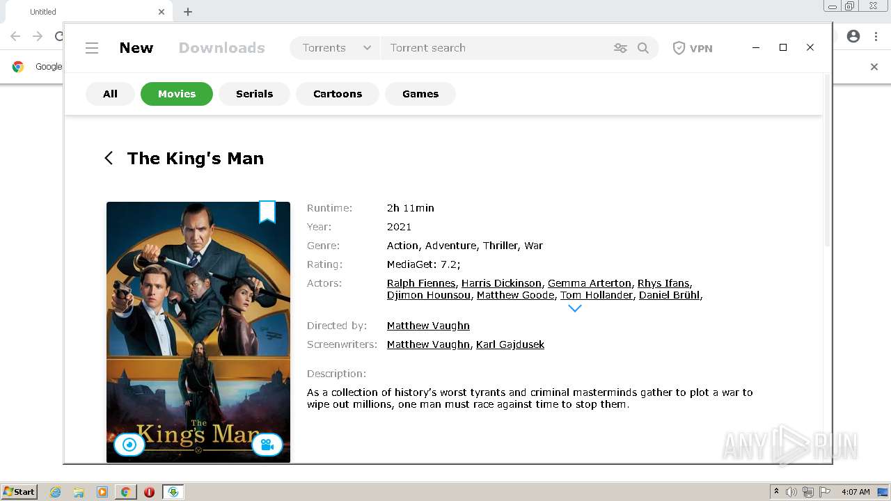
Task: Open the Windows Start menu
Action: (x=19, y=491)
